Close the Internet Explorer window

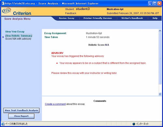click(159, 4)
